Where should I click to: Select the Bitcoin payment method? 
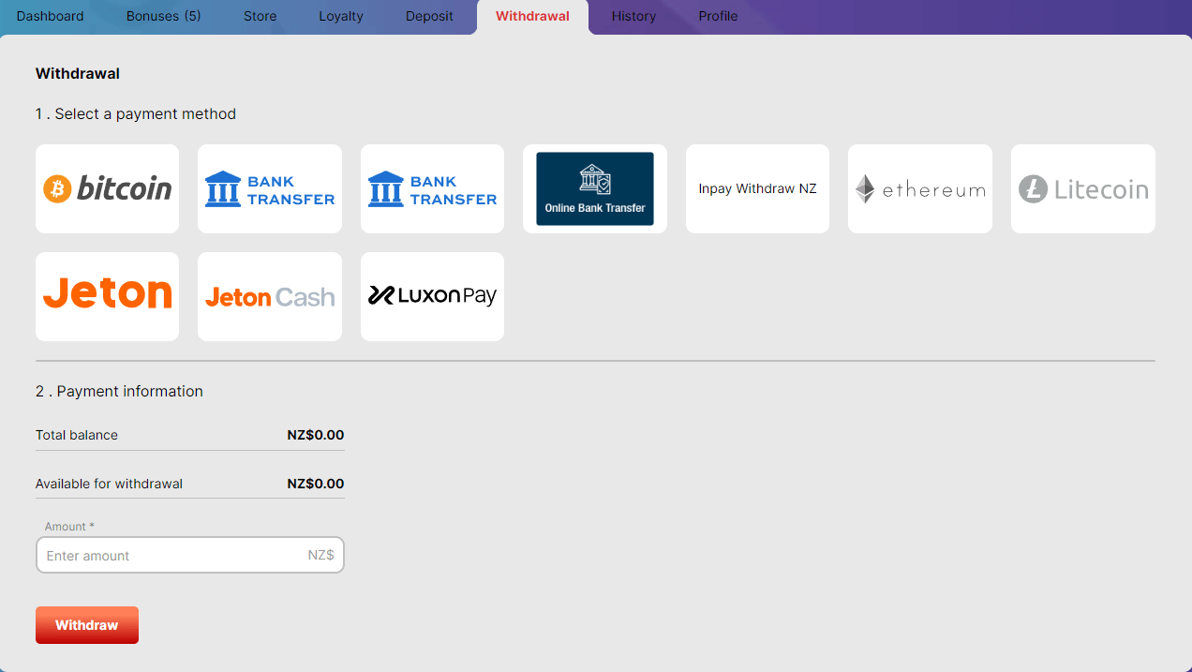click(107, 188)
